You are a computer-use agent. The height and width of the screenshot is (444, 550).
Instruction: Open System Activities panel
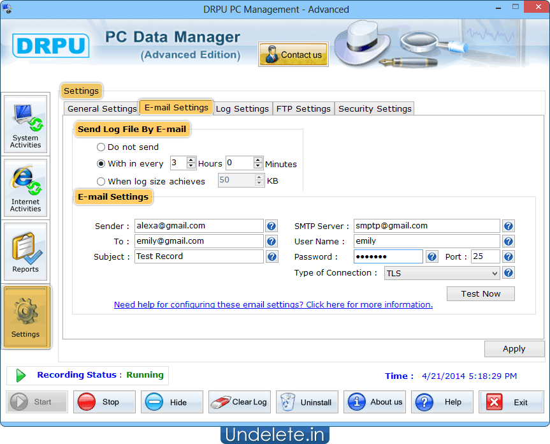click(25, 124)
